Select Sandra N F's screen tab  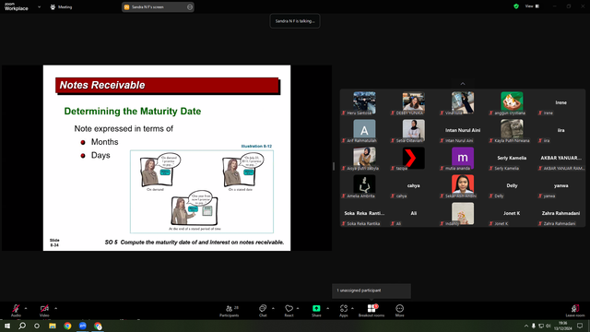[158, 6]
